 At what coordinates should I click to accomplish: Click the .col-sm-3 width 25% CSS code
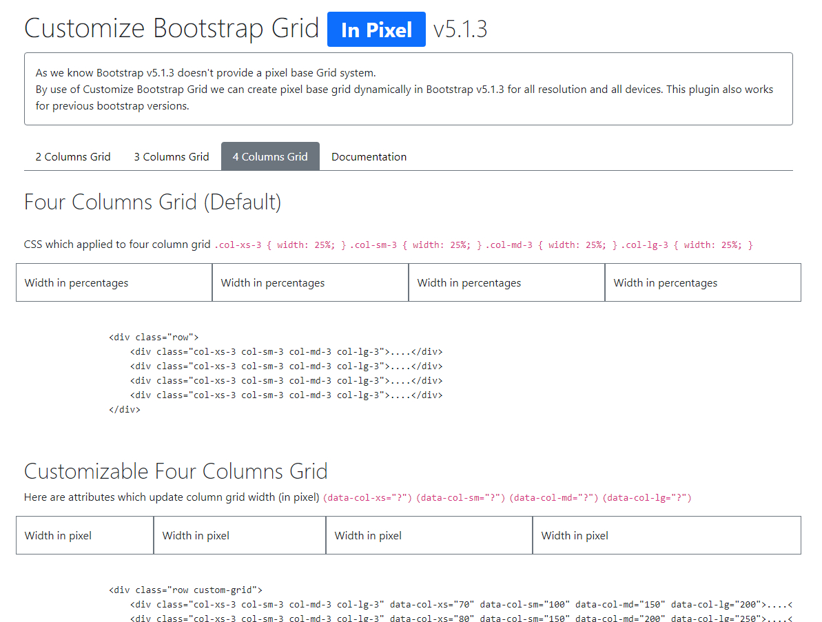point(415,245)
